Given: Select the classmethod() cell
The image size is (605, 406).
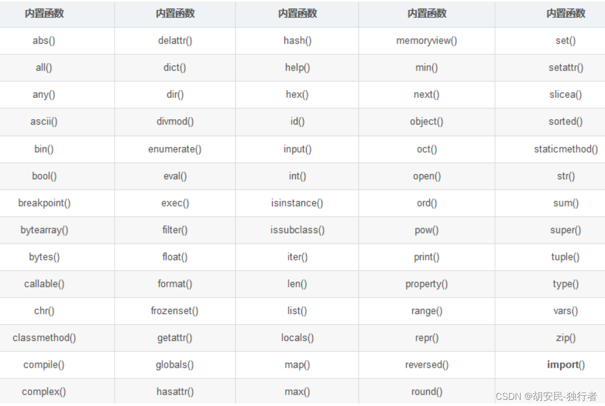Looking at the screenshot, I should click(44, 338).
